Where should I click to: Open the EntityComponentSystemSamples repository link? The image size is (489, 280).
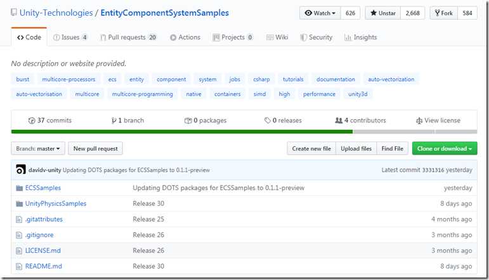tap(165, 13)
